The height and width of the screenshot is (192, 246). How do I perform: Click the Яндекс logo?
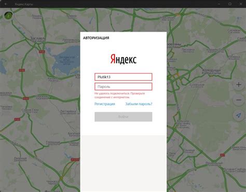(124, 59)
